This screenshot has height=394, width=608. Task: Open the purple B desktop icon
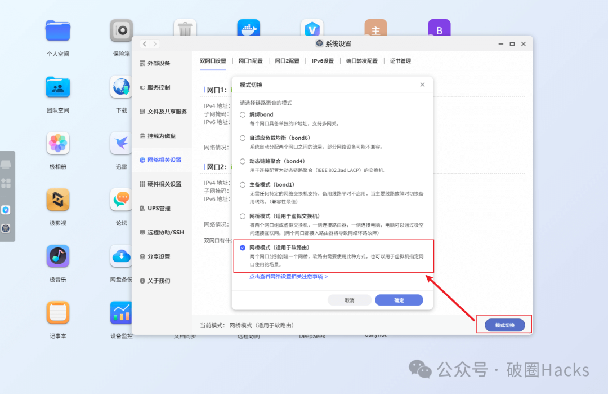pyautogui.click(x=439, y=28)
